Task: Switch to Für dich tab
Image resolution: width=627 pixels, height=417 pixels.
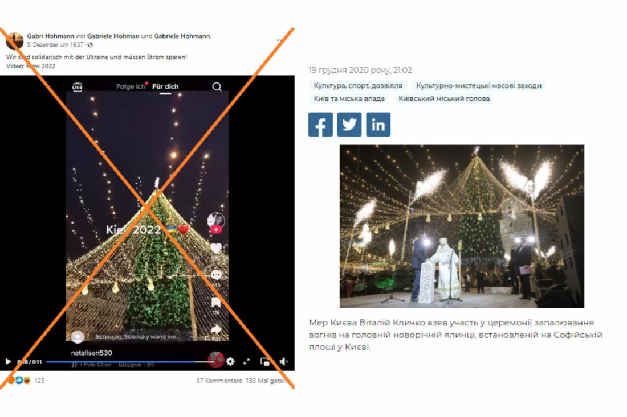Action: coord(165,86)
